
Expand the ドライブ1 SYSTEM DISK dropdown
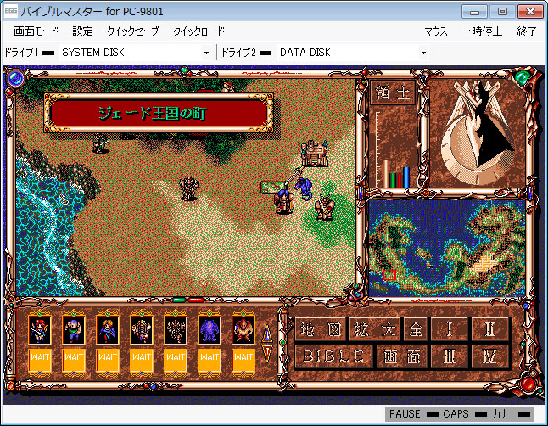(206, 53)
